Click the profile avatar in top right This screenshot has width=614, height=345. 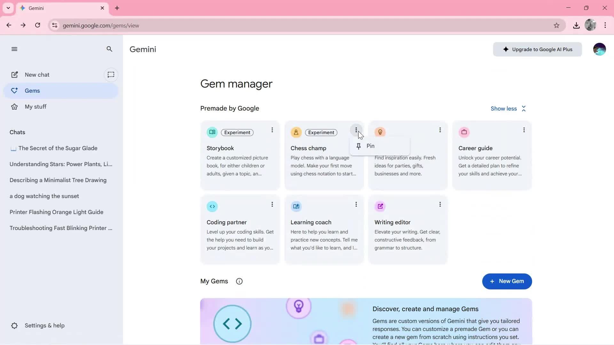[600, 49]
